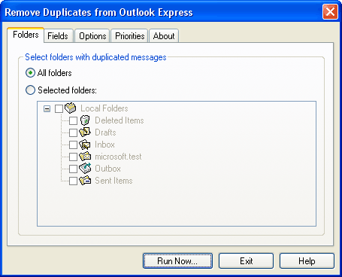342x277 pixels.
Task: Tick the Drafts checkbox
Action: point(73,132)
